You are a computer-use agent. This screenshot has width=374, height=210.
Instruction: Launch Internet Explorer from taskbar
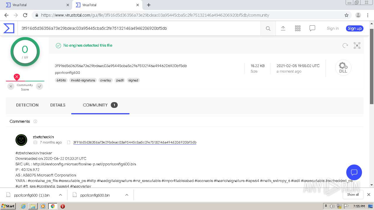(x=23, y=206)
